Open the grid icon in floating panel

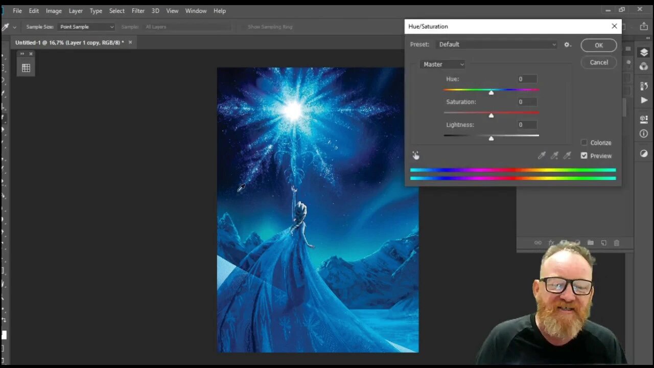click(26, 68)
